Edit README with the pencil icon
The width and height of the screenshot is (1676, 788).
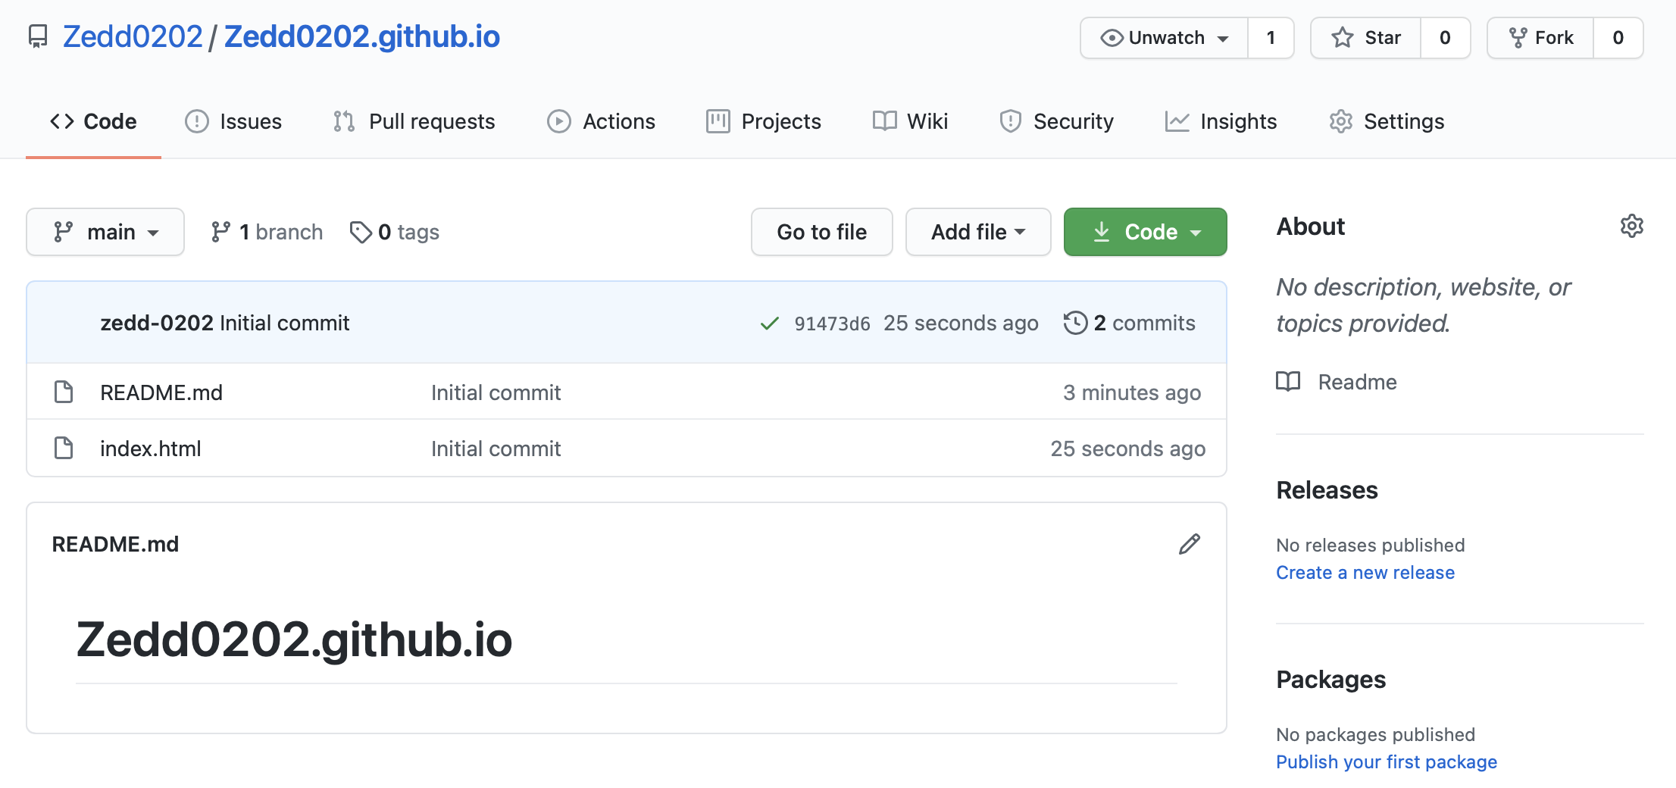tap(1190, 544)
